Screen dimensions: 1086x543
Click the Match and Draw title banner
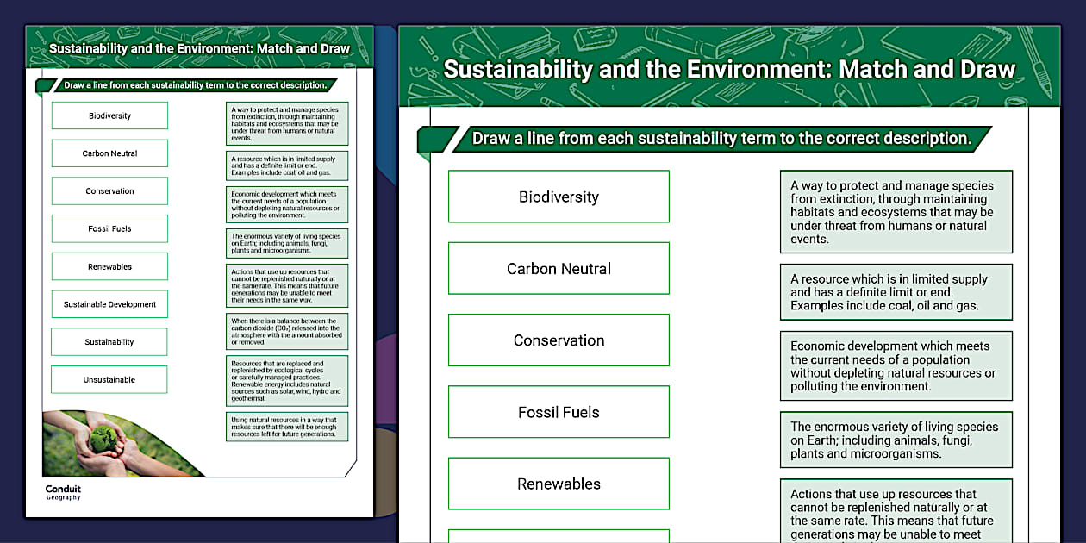(729, 69)
